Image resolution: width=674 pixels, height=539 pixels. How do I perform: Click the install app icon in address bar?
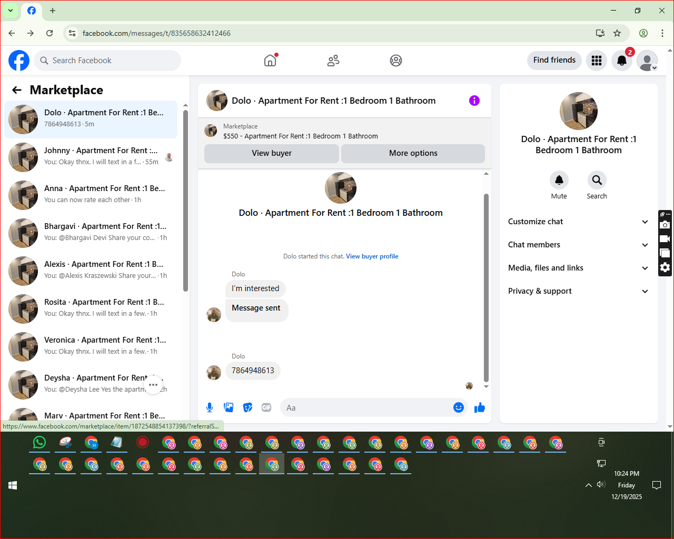pyautogui.click(x=600, y=33)
